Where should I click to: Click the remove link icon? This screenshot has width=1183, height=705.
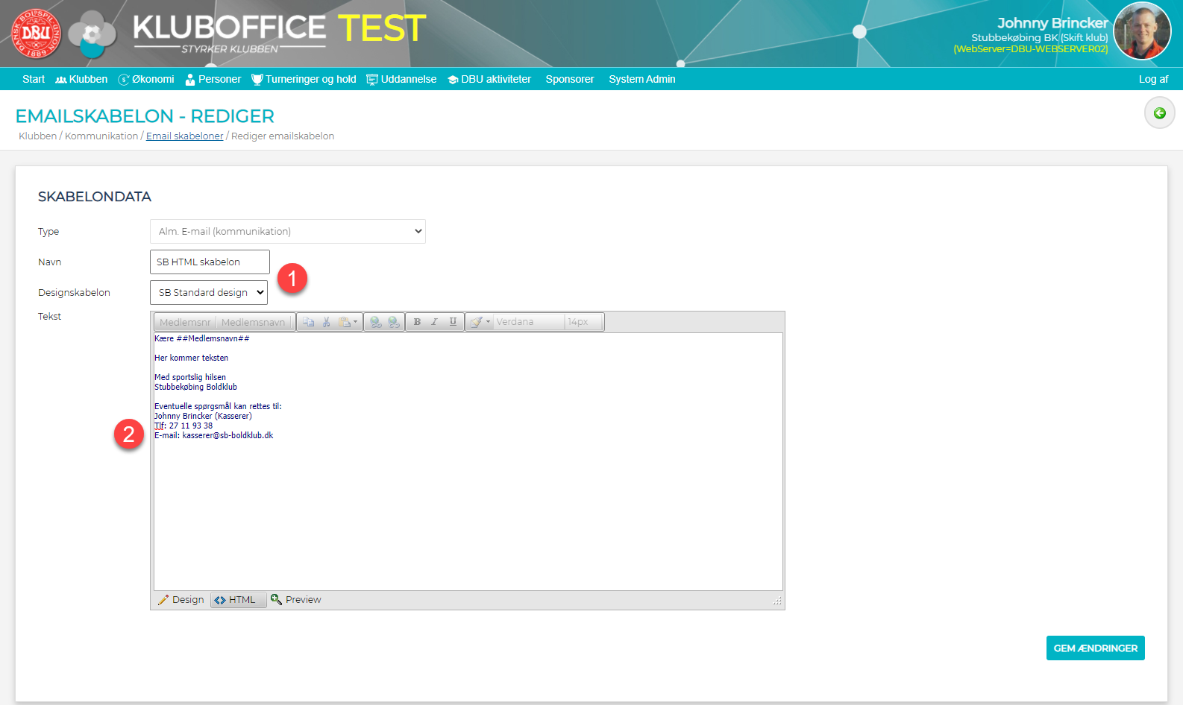[394, 322]
